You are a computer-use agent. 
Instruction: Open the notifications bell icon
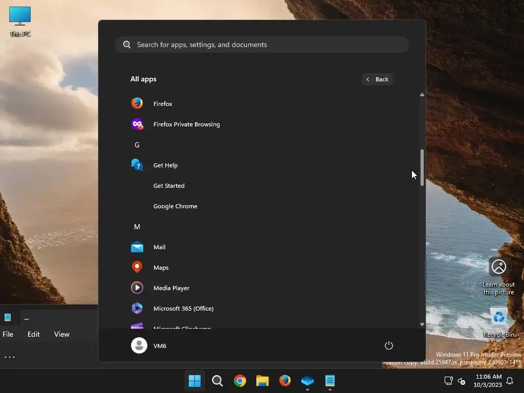coord(510,381)
